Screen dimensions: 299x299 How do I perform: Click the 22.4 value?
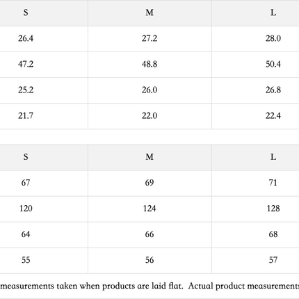click(273, 115)
